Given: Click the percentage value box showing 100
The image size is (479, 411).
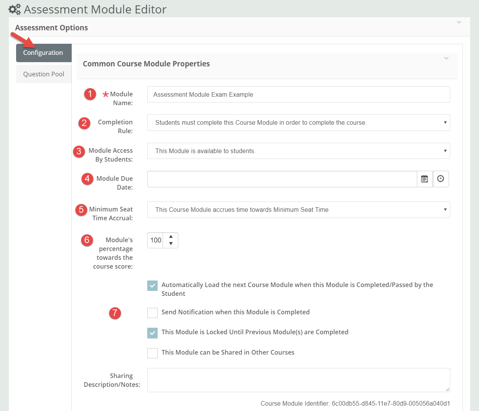Looking at the screenshot, I should (156, 240).
